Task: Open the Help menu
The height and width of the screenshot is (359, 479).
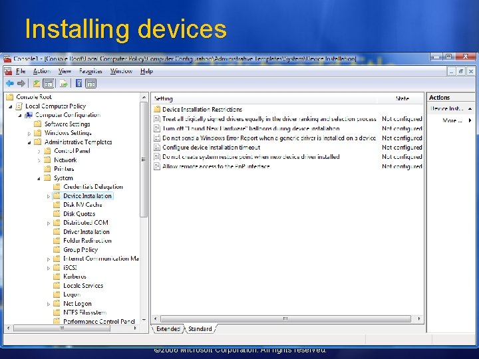Action: [146, 71]
